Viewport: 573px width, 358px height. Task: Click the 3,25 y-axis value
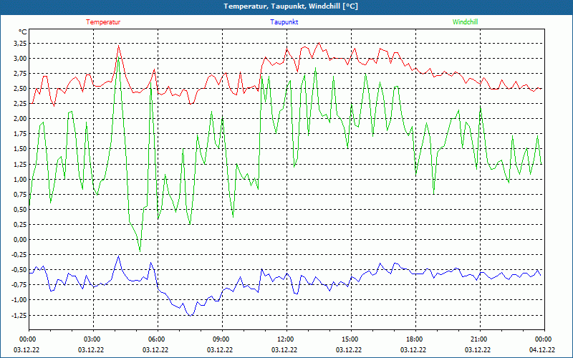click(x=21, y=44)
